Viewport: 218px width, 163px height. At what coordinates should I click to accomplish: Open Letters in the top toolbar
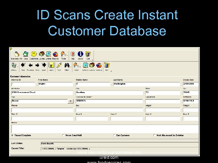(x=48, y=56)
